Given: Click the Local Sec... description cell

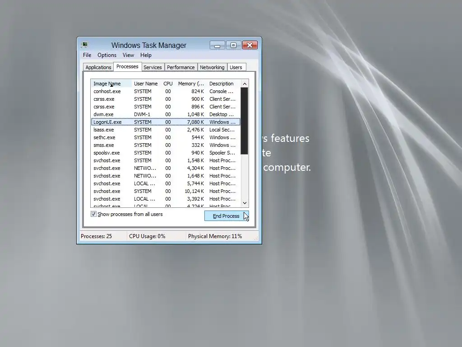Looking at the screenshot, I should click(x=222, y=130).
